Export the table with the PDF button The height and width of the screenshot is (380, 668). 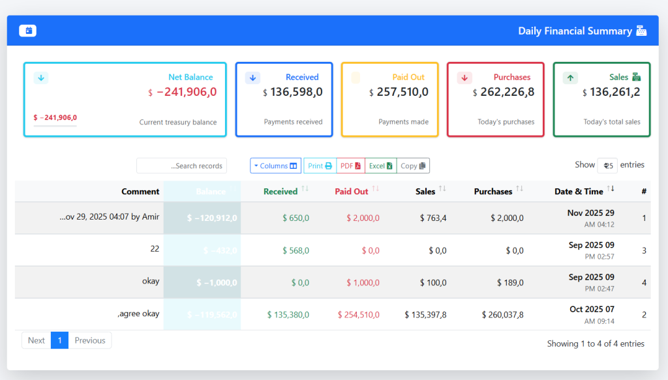[350, 166]
